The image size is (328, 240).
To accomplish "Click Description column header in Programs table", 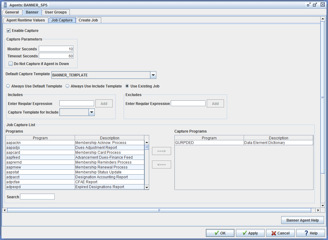I will [110, 138].
